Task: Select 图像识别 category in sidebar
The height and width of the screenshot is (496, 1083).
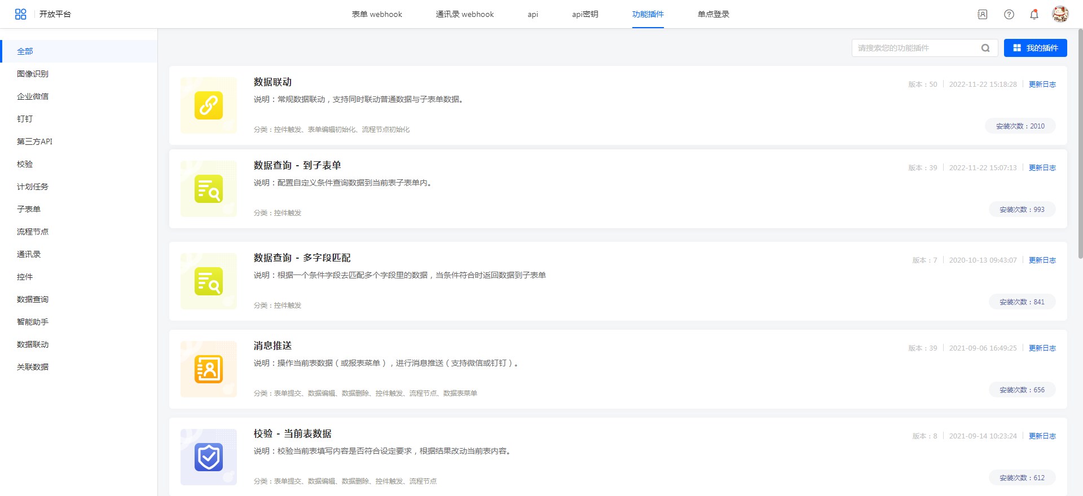Action: (33, 74)
